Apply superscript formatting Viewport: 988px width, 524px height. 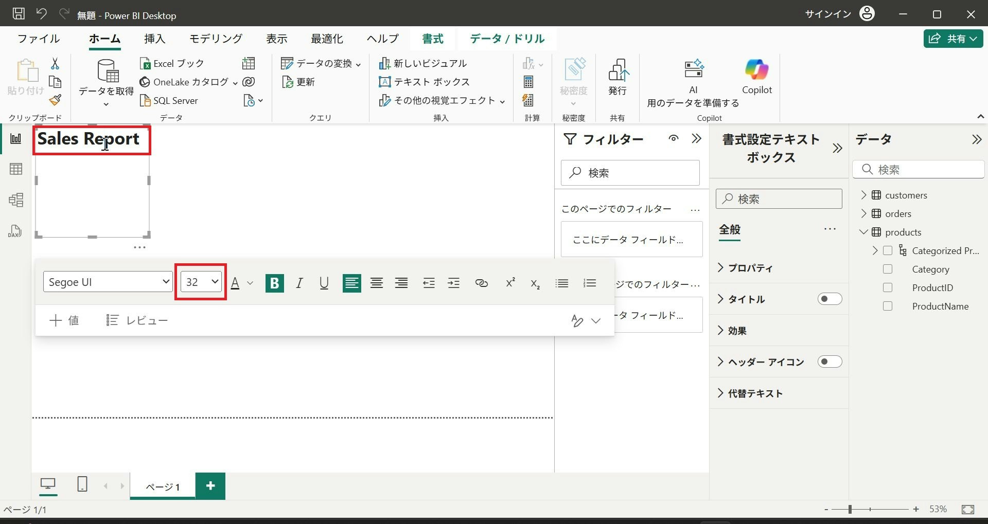coord(510,283)
